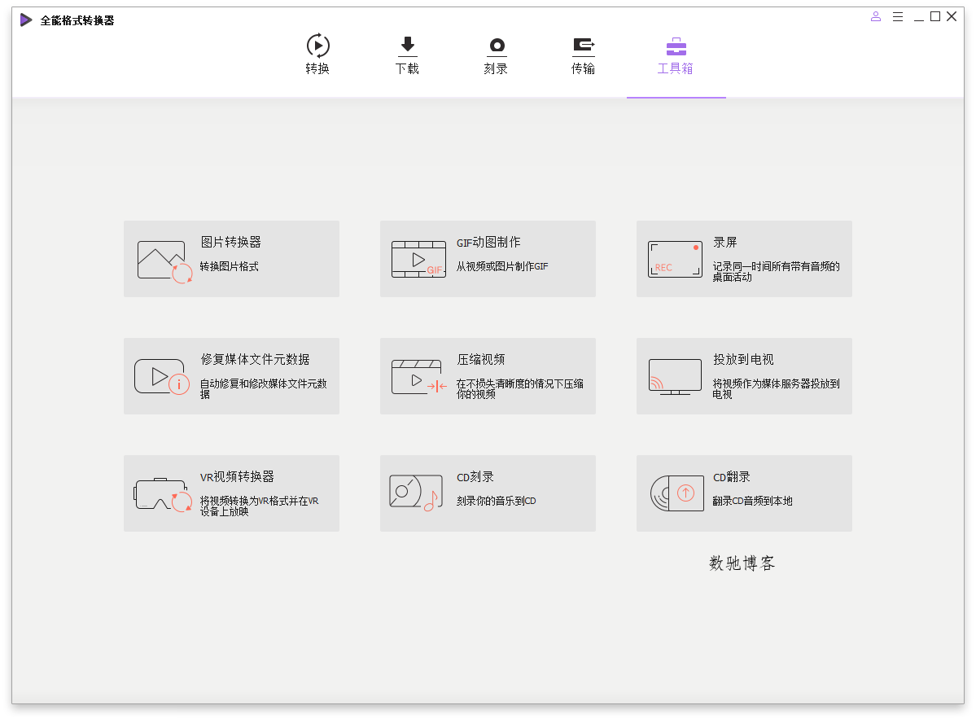976x723 pixels.
Task: Open 投放到电视 tool title
Action: (x=743, y=359)
